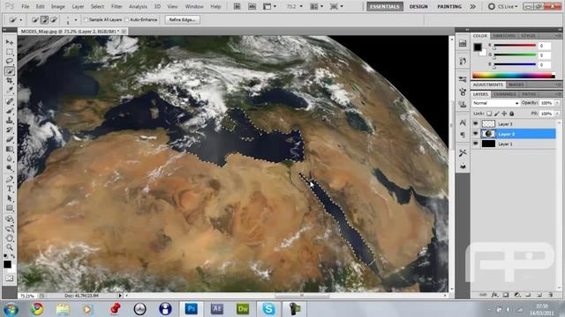This screenshot has width=565, height=317.
Task: Select the History Brush tool
Action: 10,129
